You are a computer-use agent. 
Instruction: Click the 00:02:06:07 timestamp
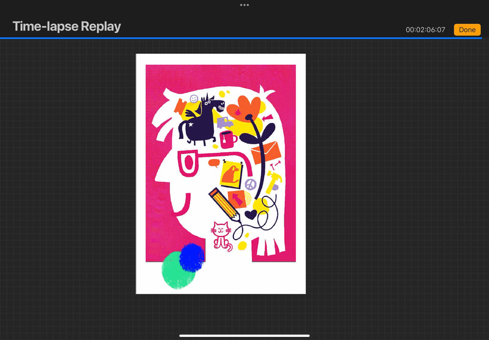(425, 29)
